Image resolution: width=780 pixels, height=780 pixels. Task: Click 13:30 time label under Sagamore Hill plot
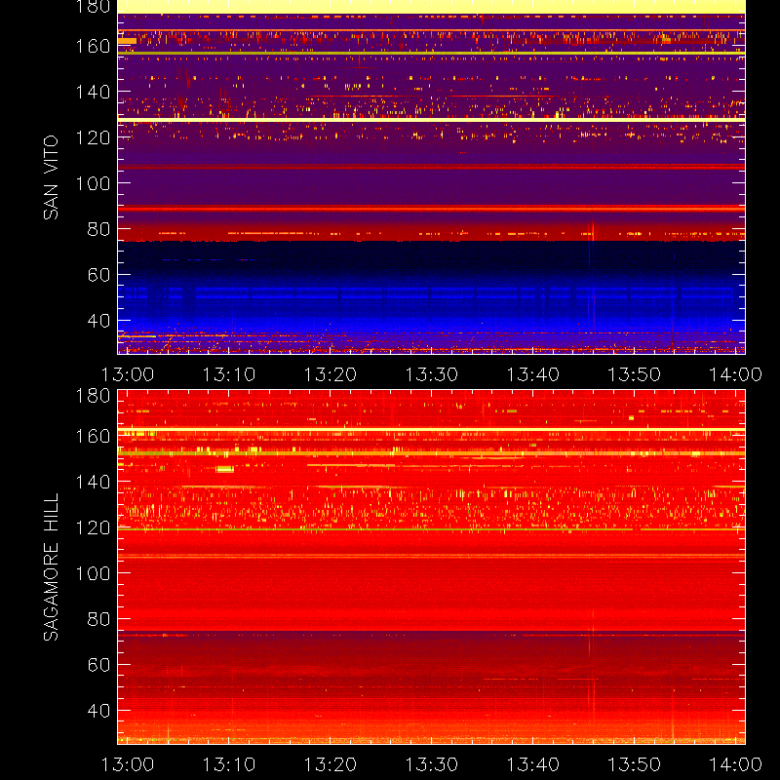431,764
